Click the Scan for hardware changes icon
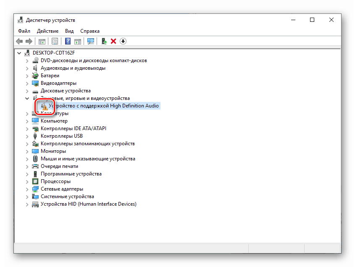355x267 pixels. [x=90, y=41]
